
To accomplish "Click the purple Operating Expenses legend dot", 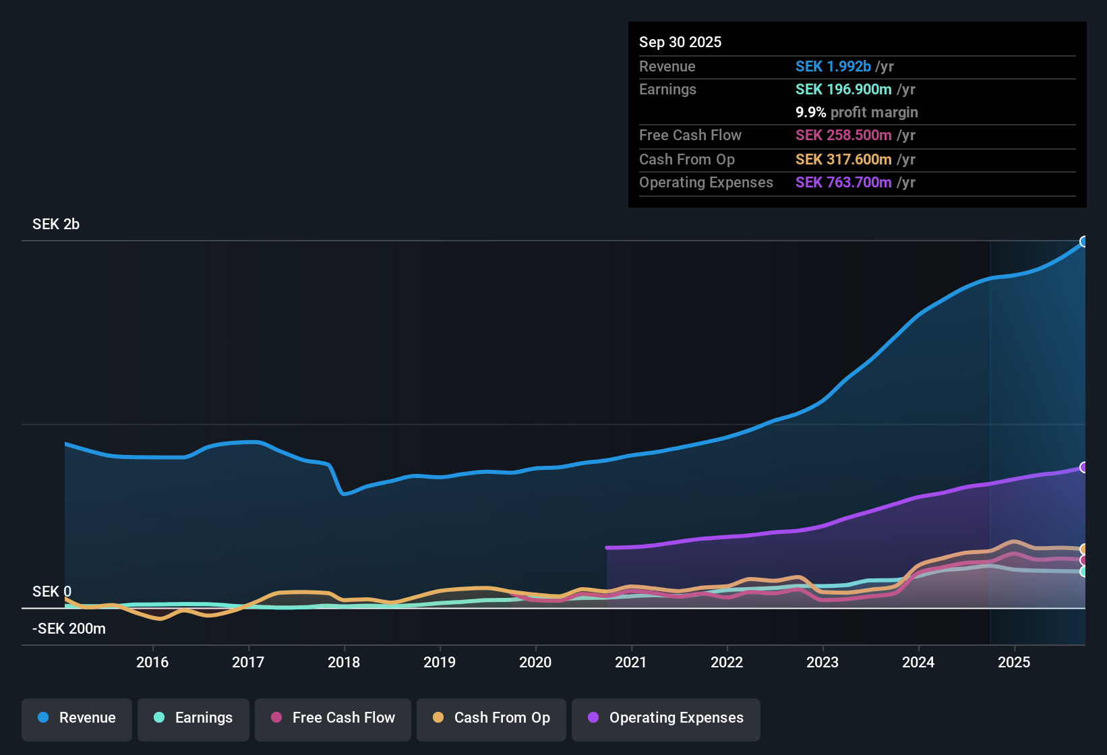I will (x=592, y=718).
